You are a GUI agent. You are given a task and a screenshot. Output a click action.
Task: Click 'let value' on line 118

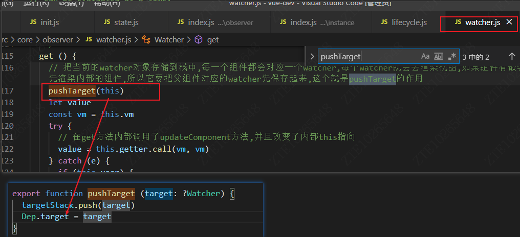click(x=70, y=103)
